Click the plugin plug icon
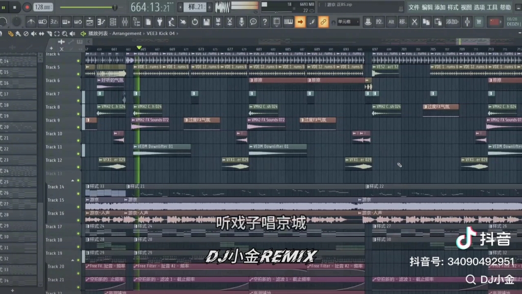Viewport: 522px width, 294px height. pos(160,22)
